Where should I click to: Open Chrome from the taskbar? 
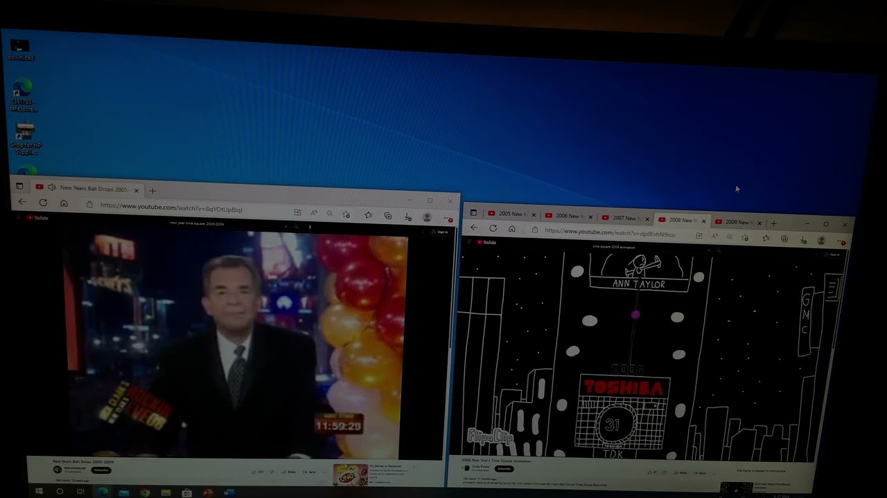(x=144, y=492)
